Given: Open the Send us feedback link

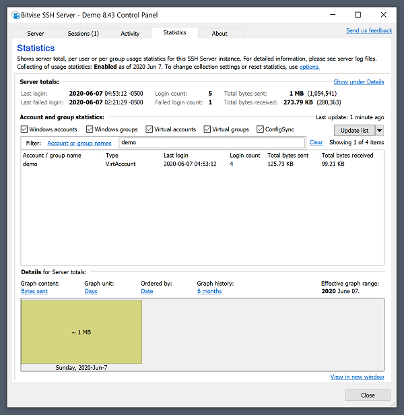Looking at the screenshot, I should click(368, 30).
